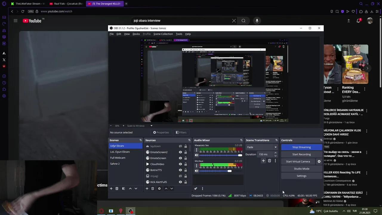
Task: Open options for the Tyson video
Action: tap(338, 89)
